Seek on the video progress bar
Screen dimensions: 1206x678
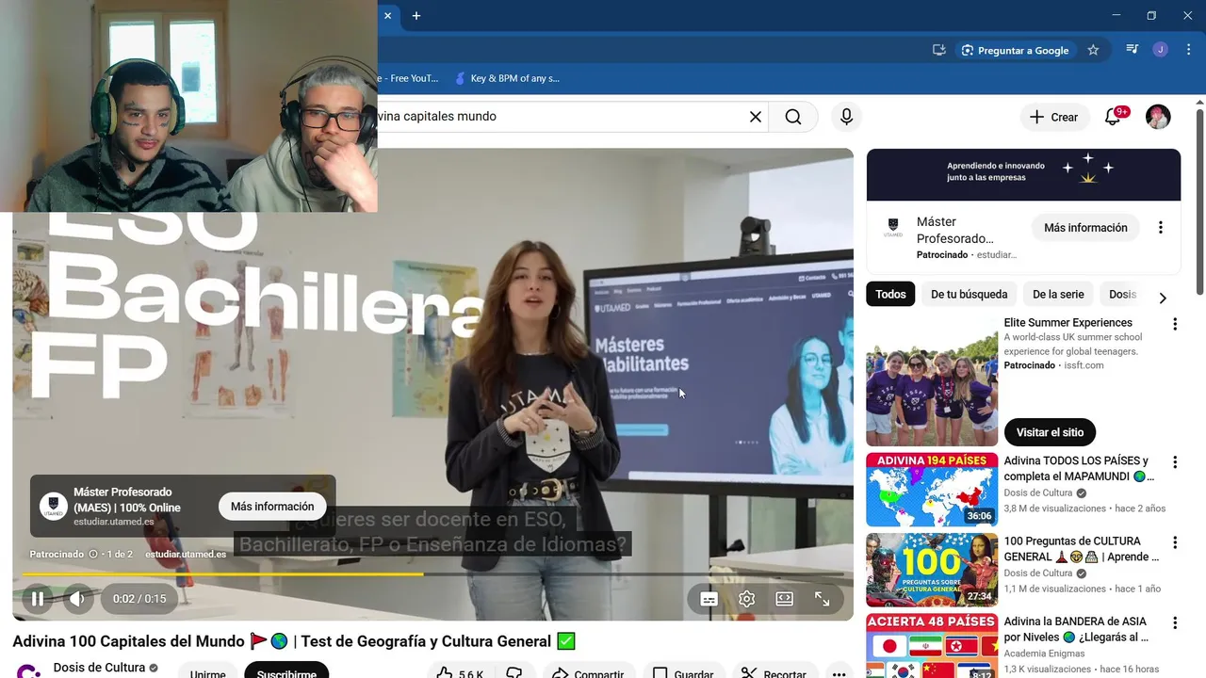click(432, 573)
